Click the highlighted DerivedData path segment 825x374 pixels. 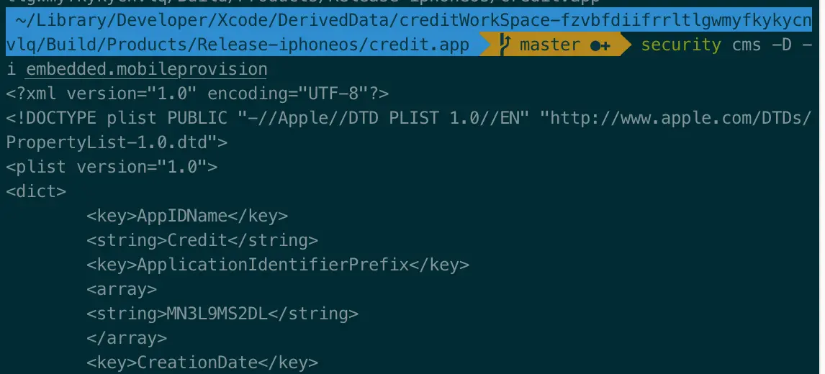pyautogui.click(x=409, y=32)
